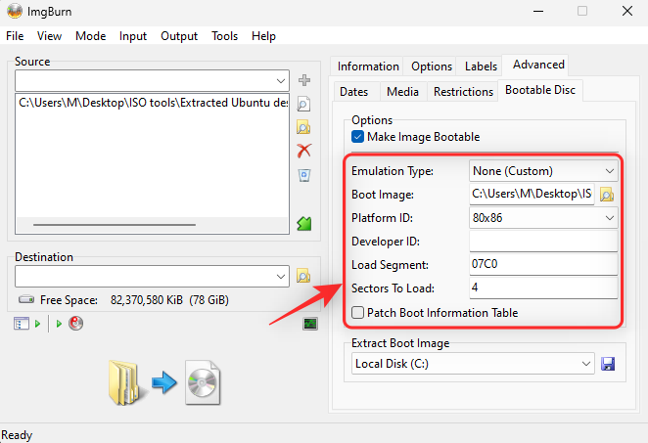Viewport: 648px width, 443px height.
Task: Expand the Platform ID dropdown
Action: [x=609, y=217]
